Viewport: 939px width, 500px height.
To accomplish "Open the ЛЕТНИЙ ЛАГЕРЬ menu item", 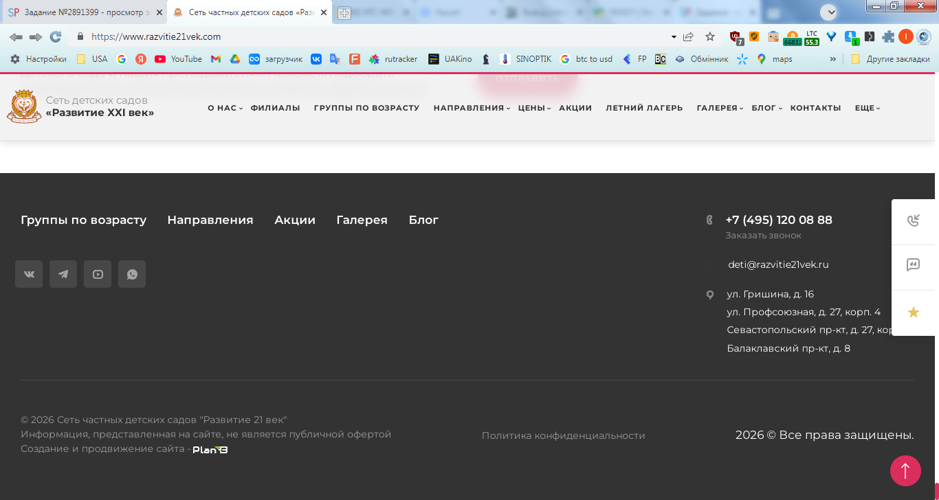I will (x=644, y=108).
